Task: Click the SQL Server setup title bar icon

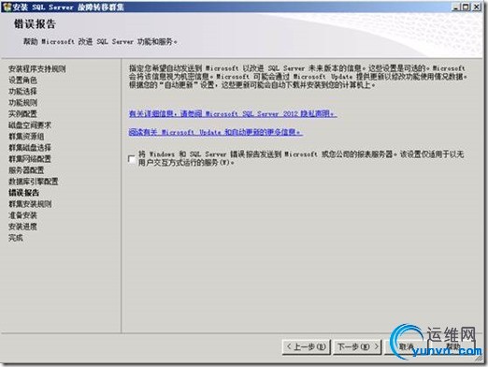Action: tap(7, 7)
